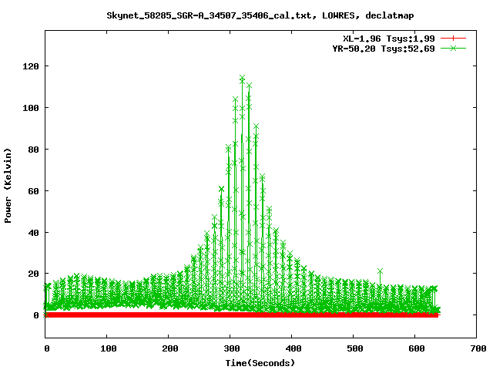This screenshot has height=370, width=493.
Task: Click y-axis tick label 60
Action: [33, 191]
